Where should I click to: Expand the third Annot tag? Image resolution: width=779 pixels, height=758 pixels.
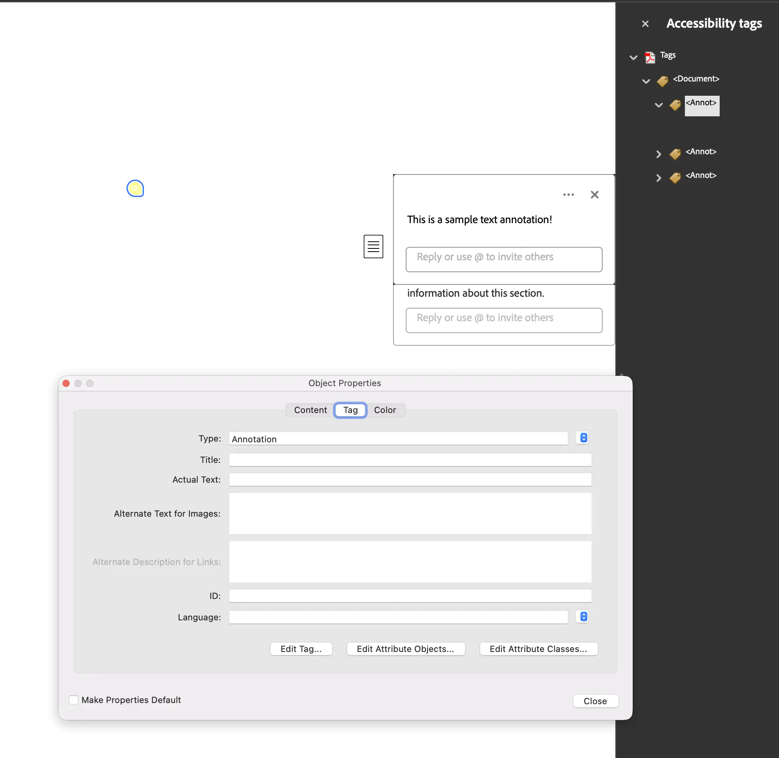tap(658, 178)
